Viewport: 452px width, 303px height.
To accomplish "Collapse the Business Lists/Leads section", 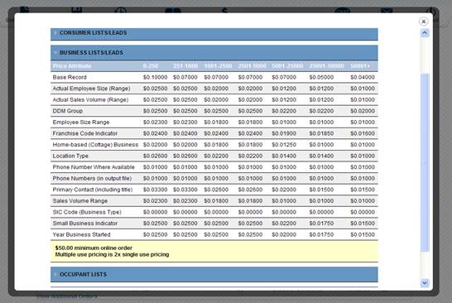I will coord(214,53).
